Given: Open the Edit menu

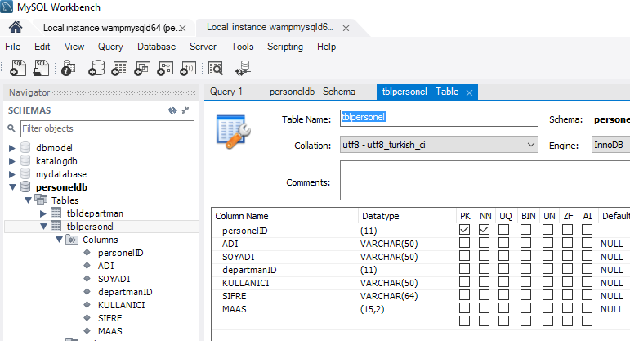Looking at the screenshot, I should tap(42, 47).
